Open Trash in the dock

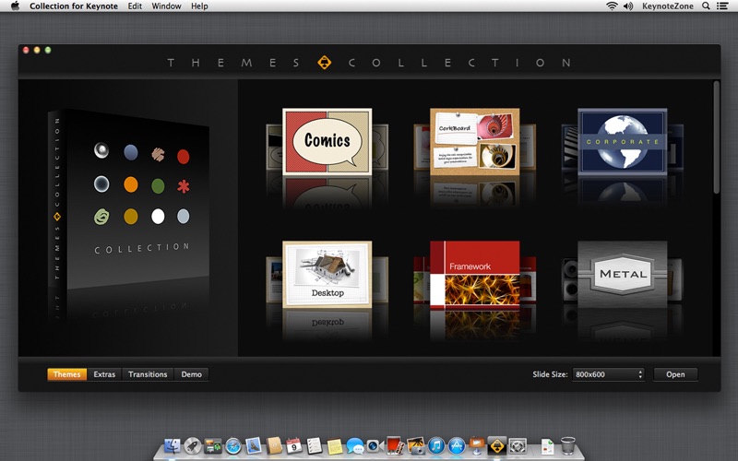coord(568,445)
